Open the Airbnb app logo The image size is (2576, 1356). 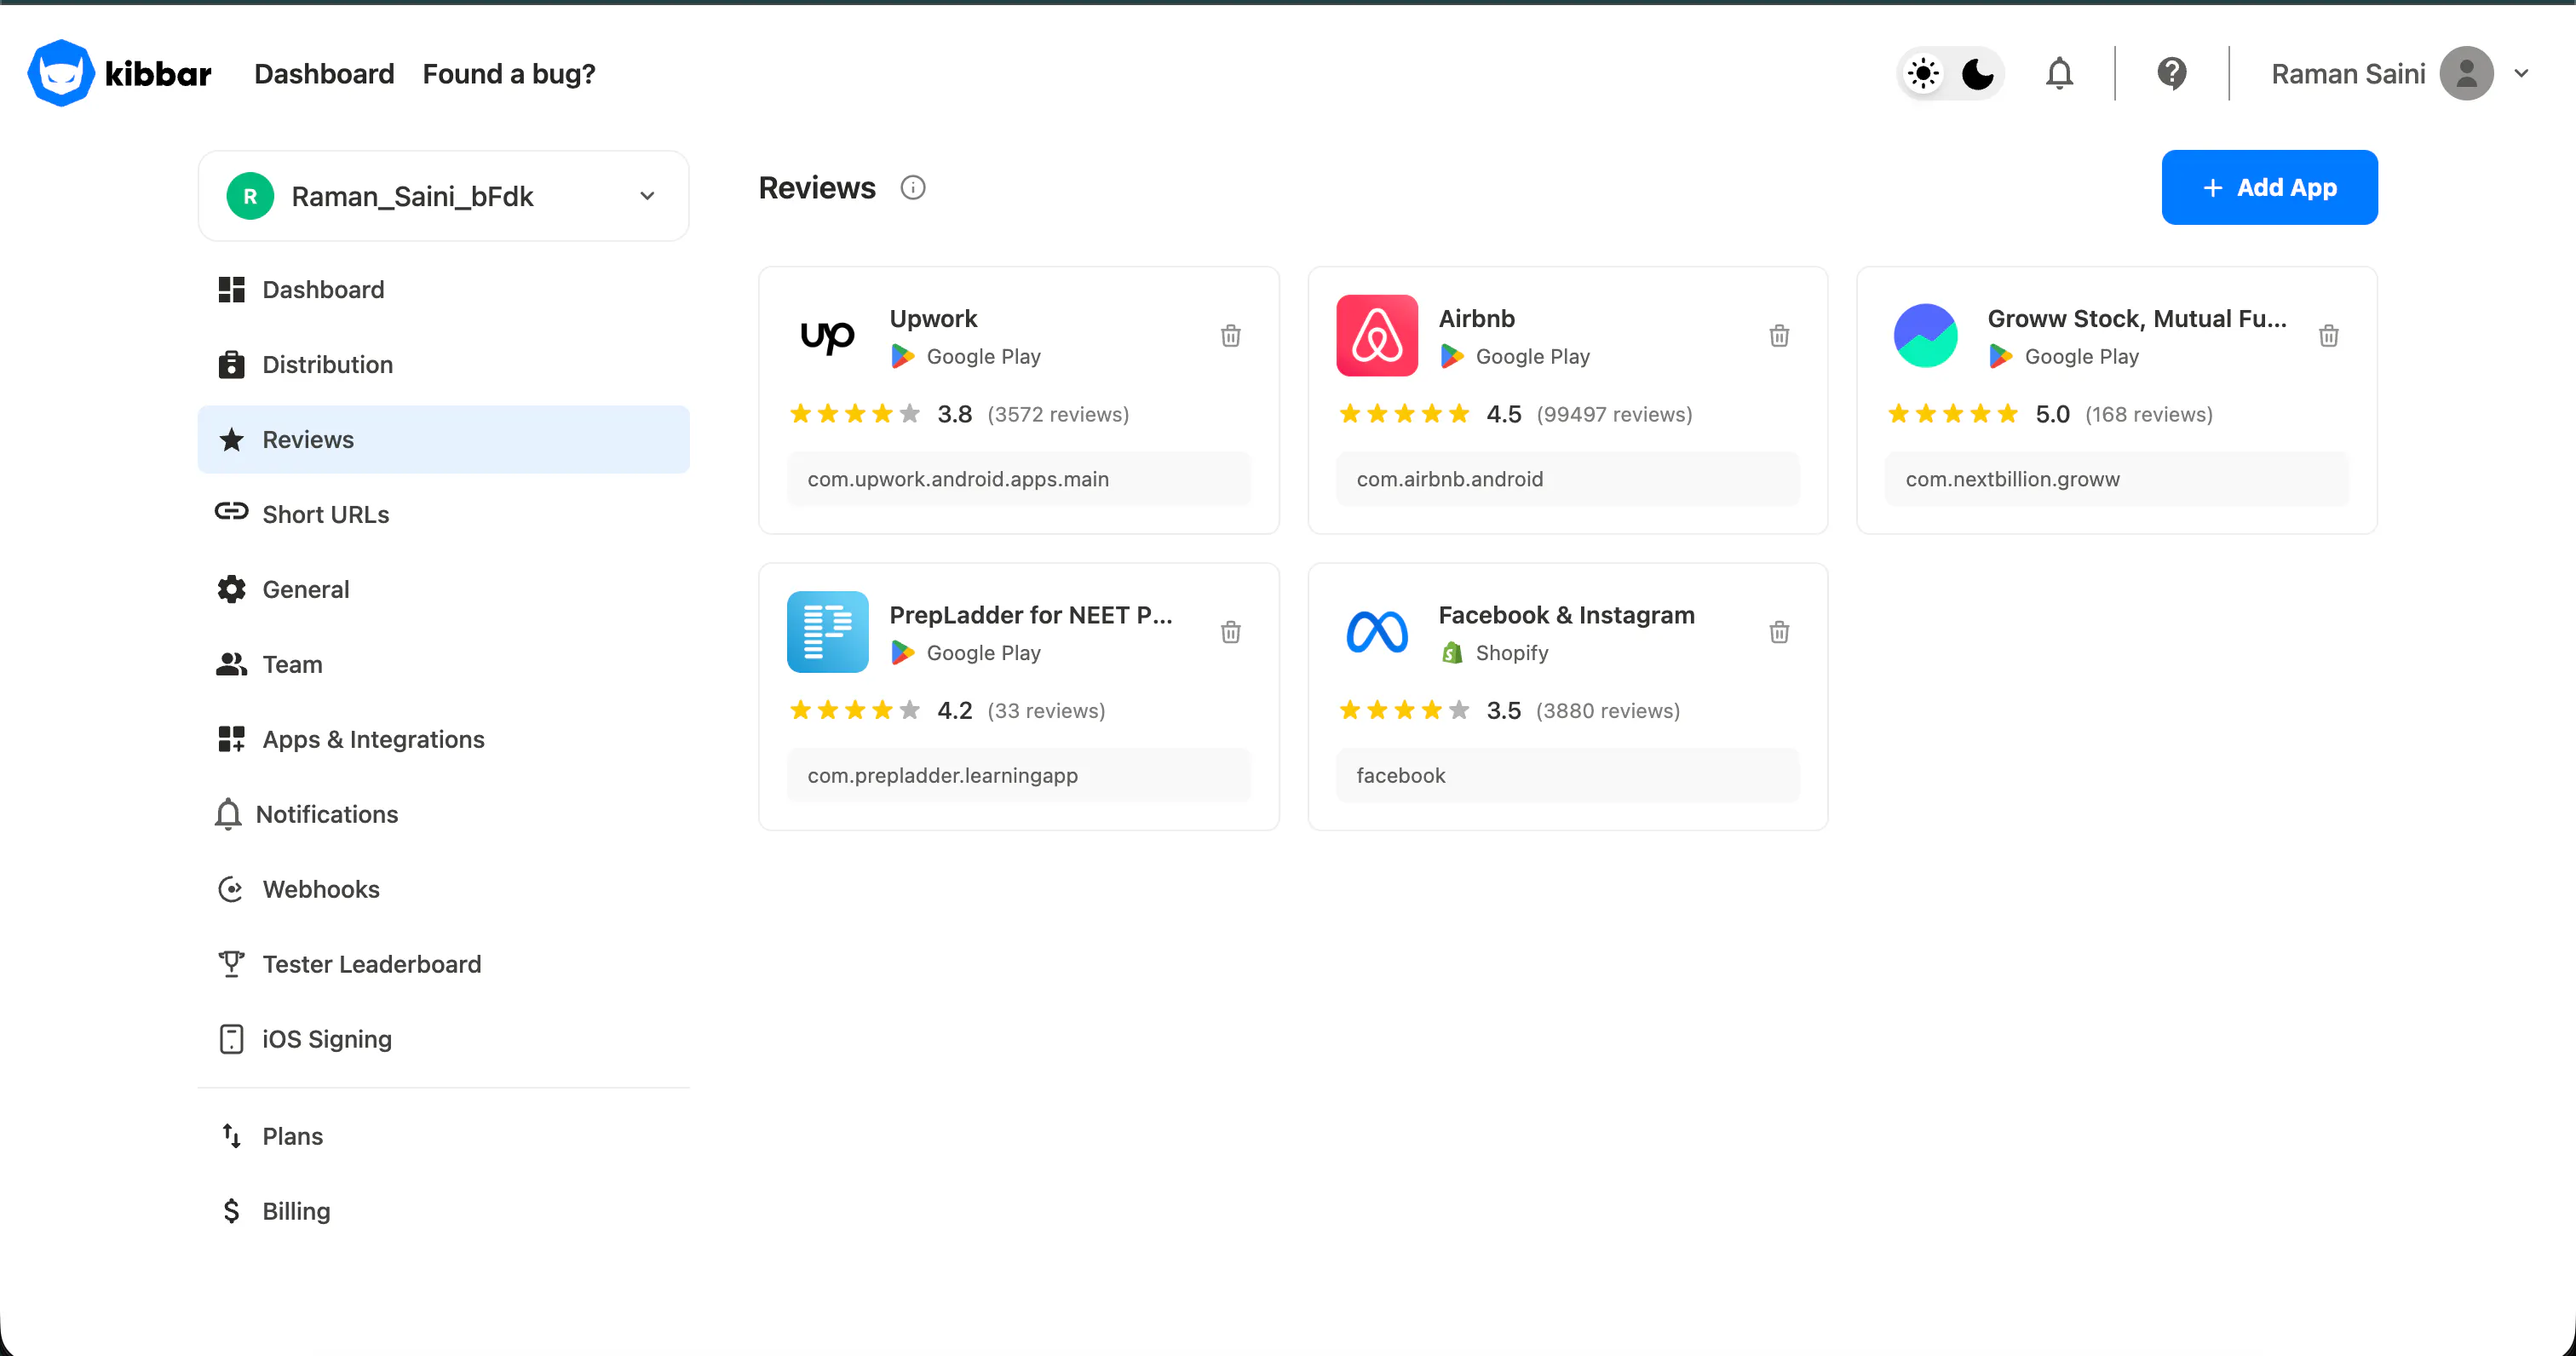coord(1376,336)
